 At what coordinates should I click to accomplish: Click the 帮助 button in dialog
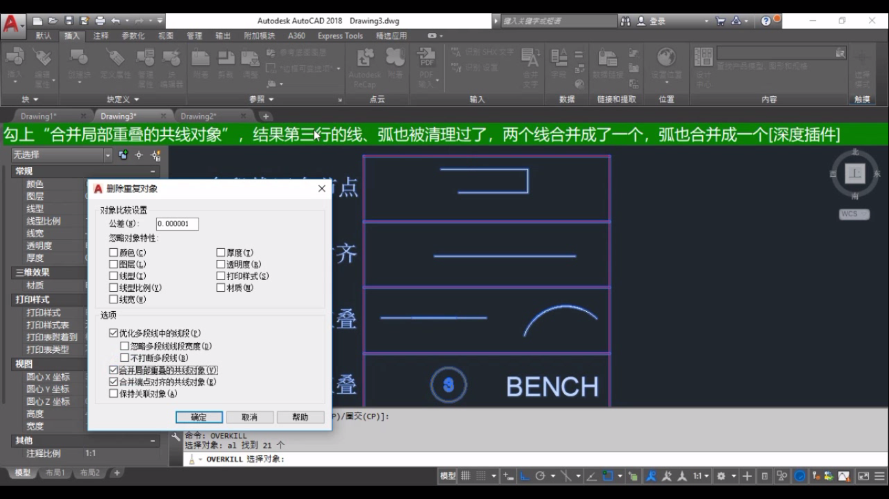pos(301,417)
